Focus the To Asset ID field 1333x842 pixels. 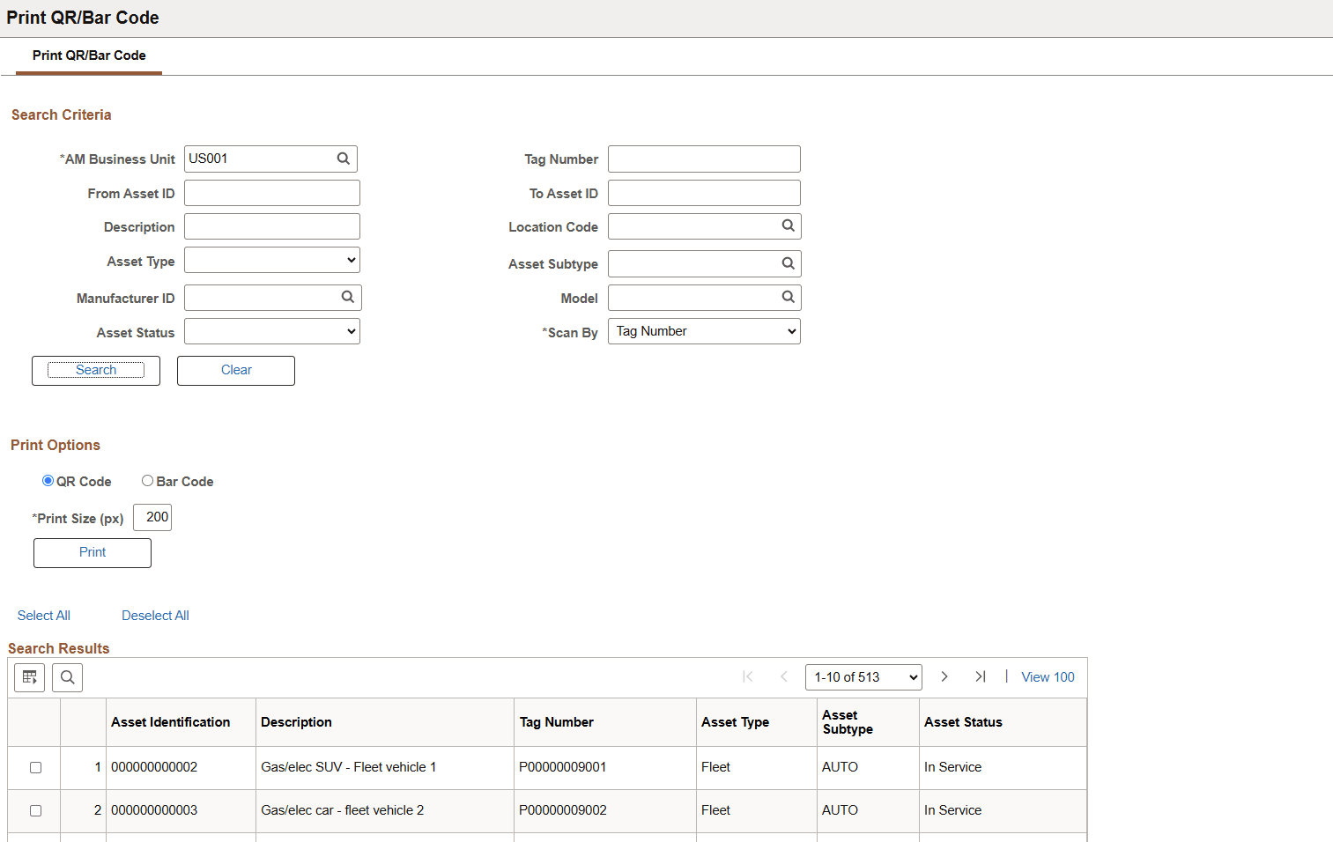point(704,193)
